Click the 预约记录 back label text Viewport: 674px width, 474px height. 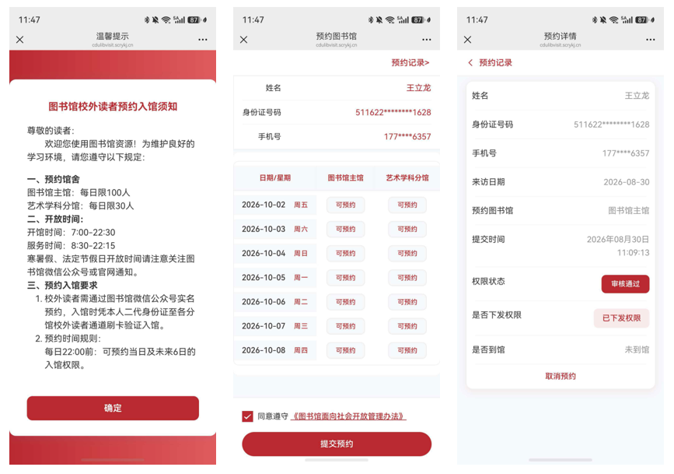point(496,63)
